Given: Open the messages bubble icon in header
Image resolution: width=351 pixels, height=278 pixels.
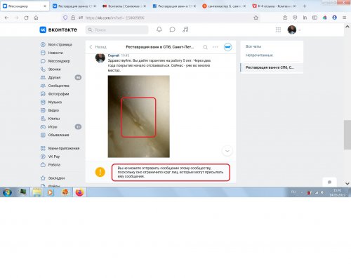Looking at the screenshot, I should 172,29.
